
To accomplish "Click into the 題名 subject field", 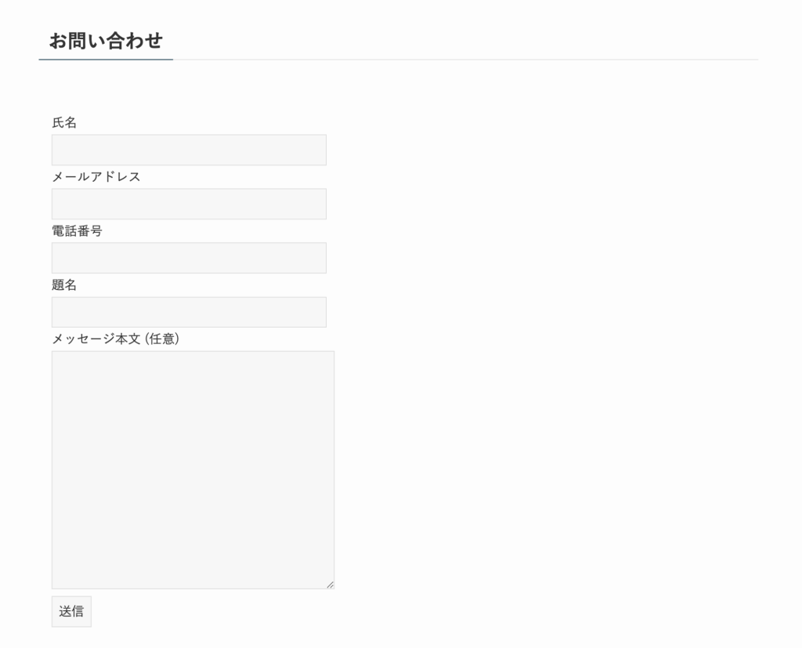I will pyautogui.click(x=189, y=312).
